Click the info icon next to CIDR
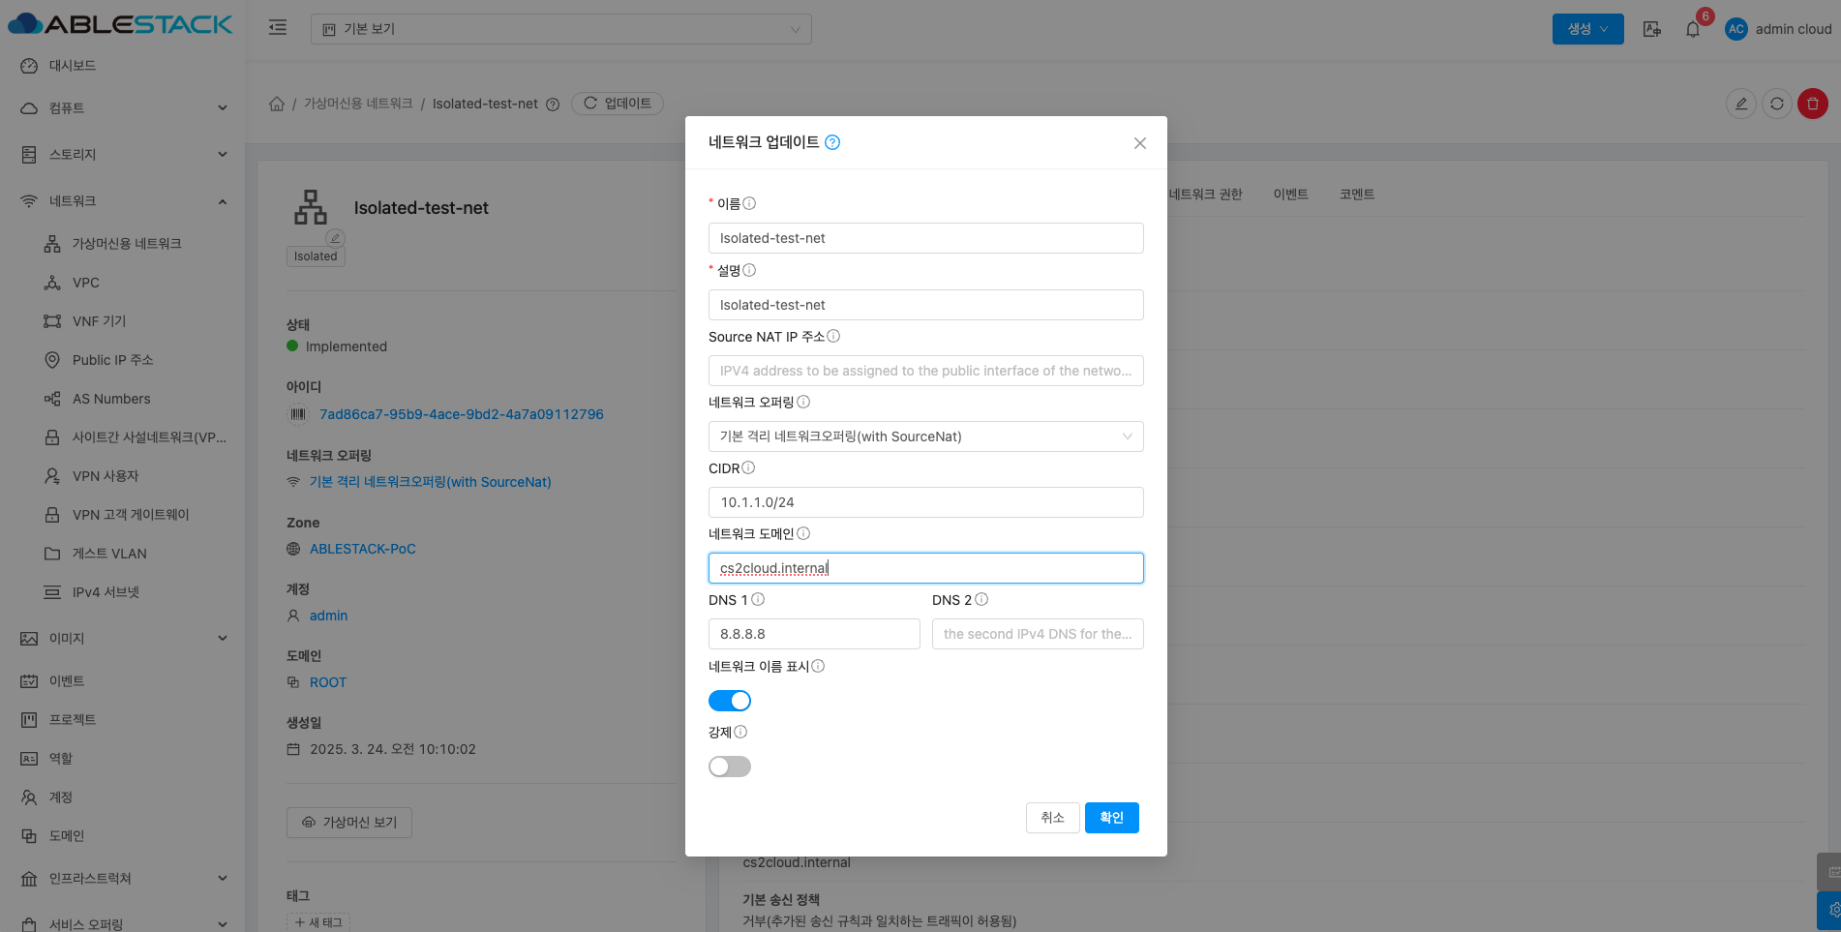1841x932 pixels. [748, 468]
